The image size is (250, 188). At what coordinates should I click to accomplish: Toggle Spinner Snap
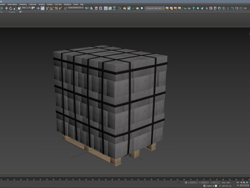[60, 8]
